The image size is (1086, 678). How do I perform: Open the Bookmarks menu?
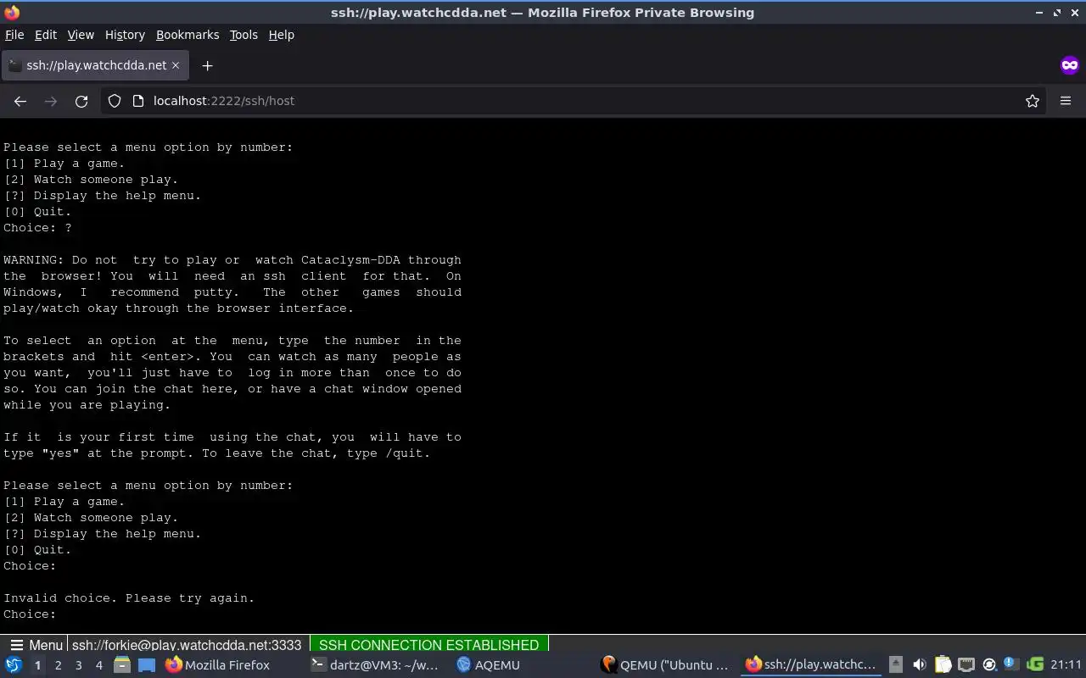point(188,35)
